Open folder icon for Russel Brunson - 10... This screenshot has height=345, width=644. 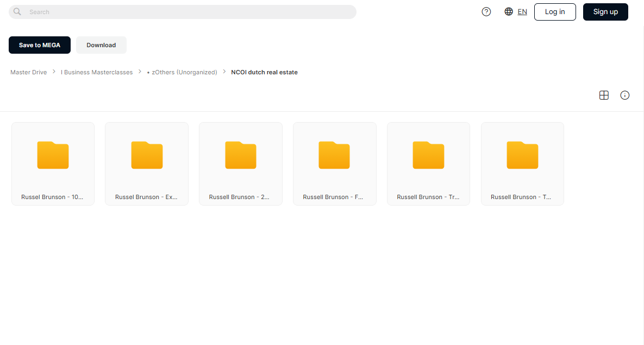53,155
